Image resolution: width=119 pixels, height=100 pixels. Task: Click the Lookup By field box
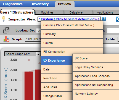[39, 30]
